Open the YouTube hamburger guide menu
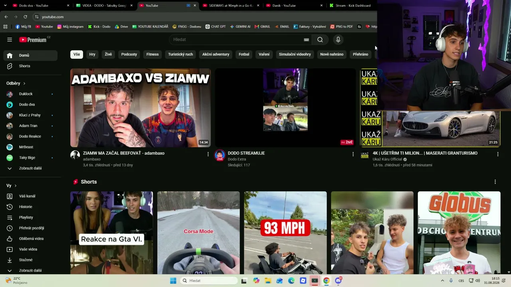The width and height of the screenshot is (511, 287). tap(10, 39)
